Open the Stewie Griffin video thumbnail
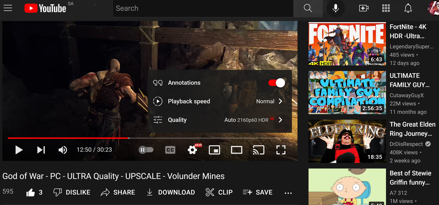Screen dimensions: 439x205 tap(347, 187)
